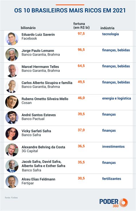This screenshot has width=136, height=211.
Task: Click the 'indústria' column header
Action: point(107,28)
